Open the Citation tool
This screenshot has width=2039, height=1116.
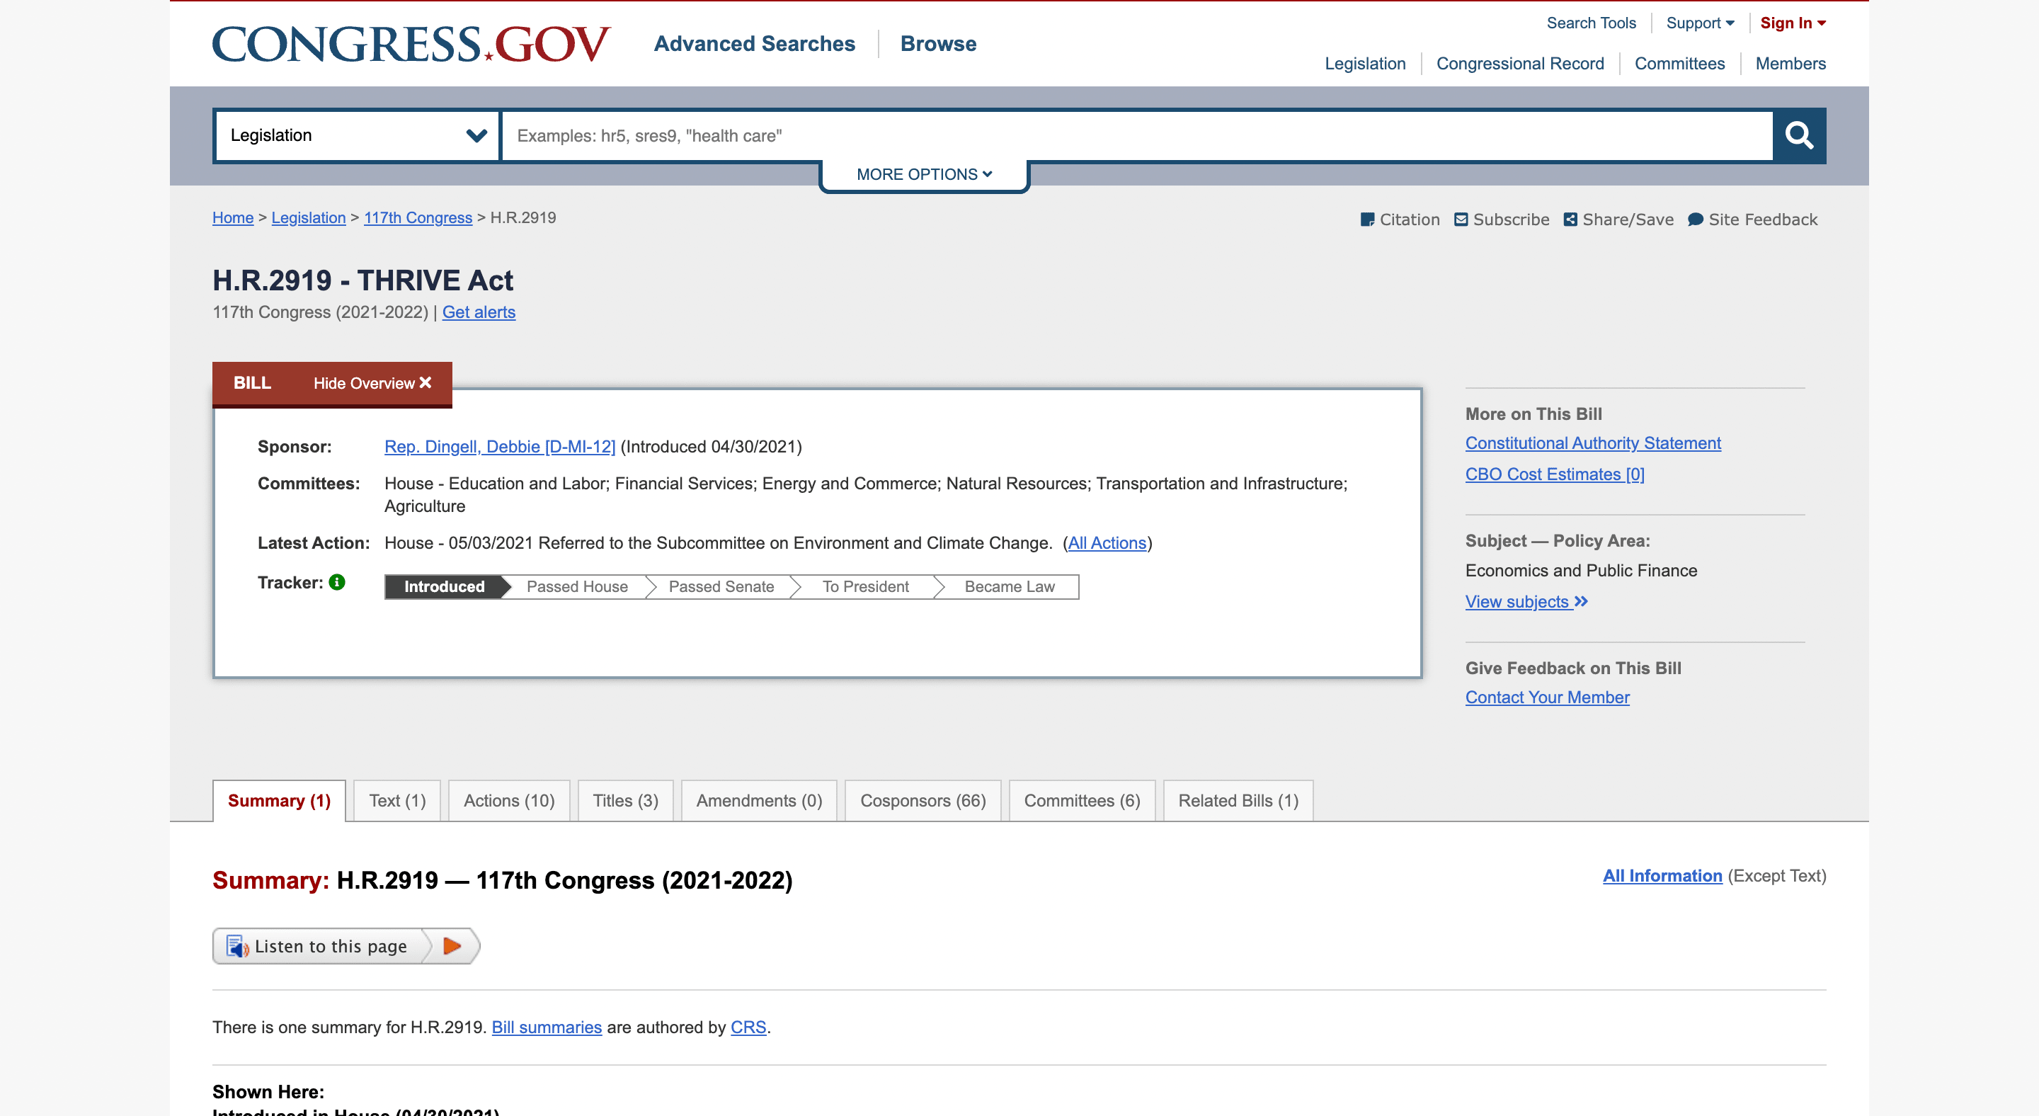tap(1400, 220)
